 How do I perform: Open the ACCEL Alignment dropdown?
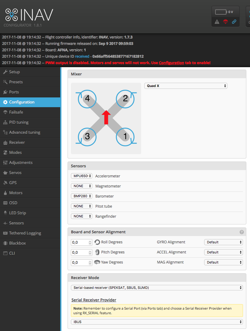224,252
